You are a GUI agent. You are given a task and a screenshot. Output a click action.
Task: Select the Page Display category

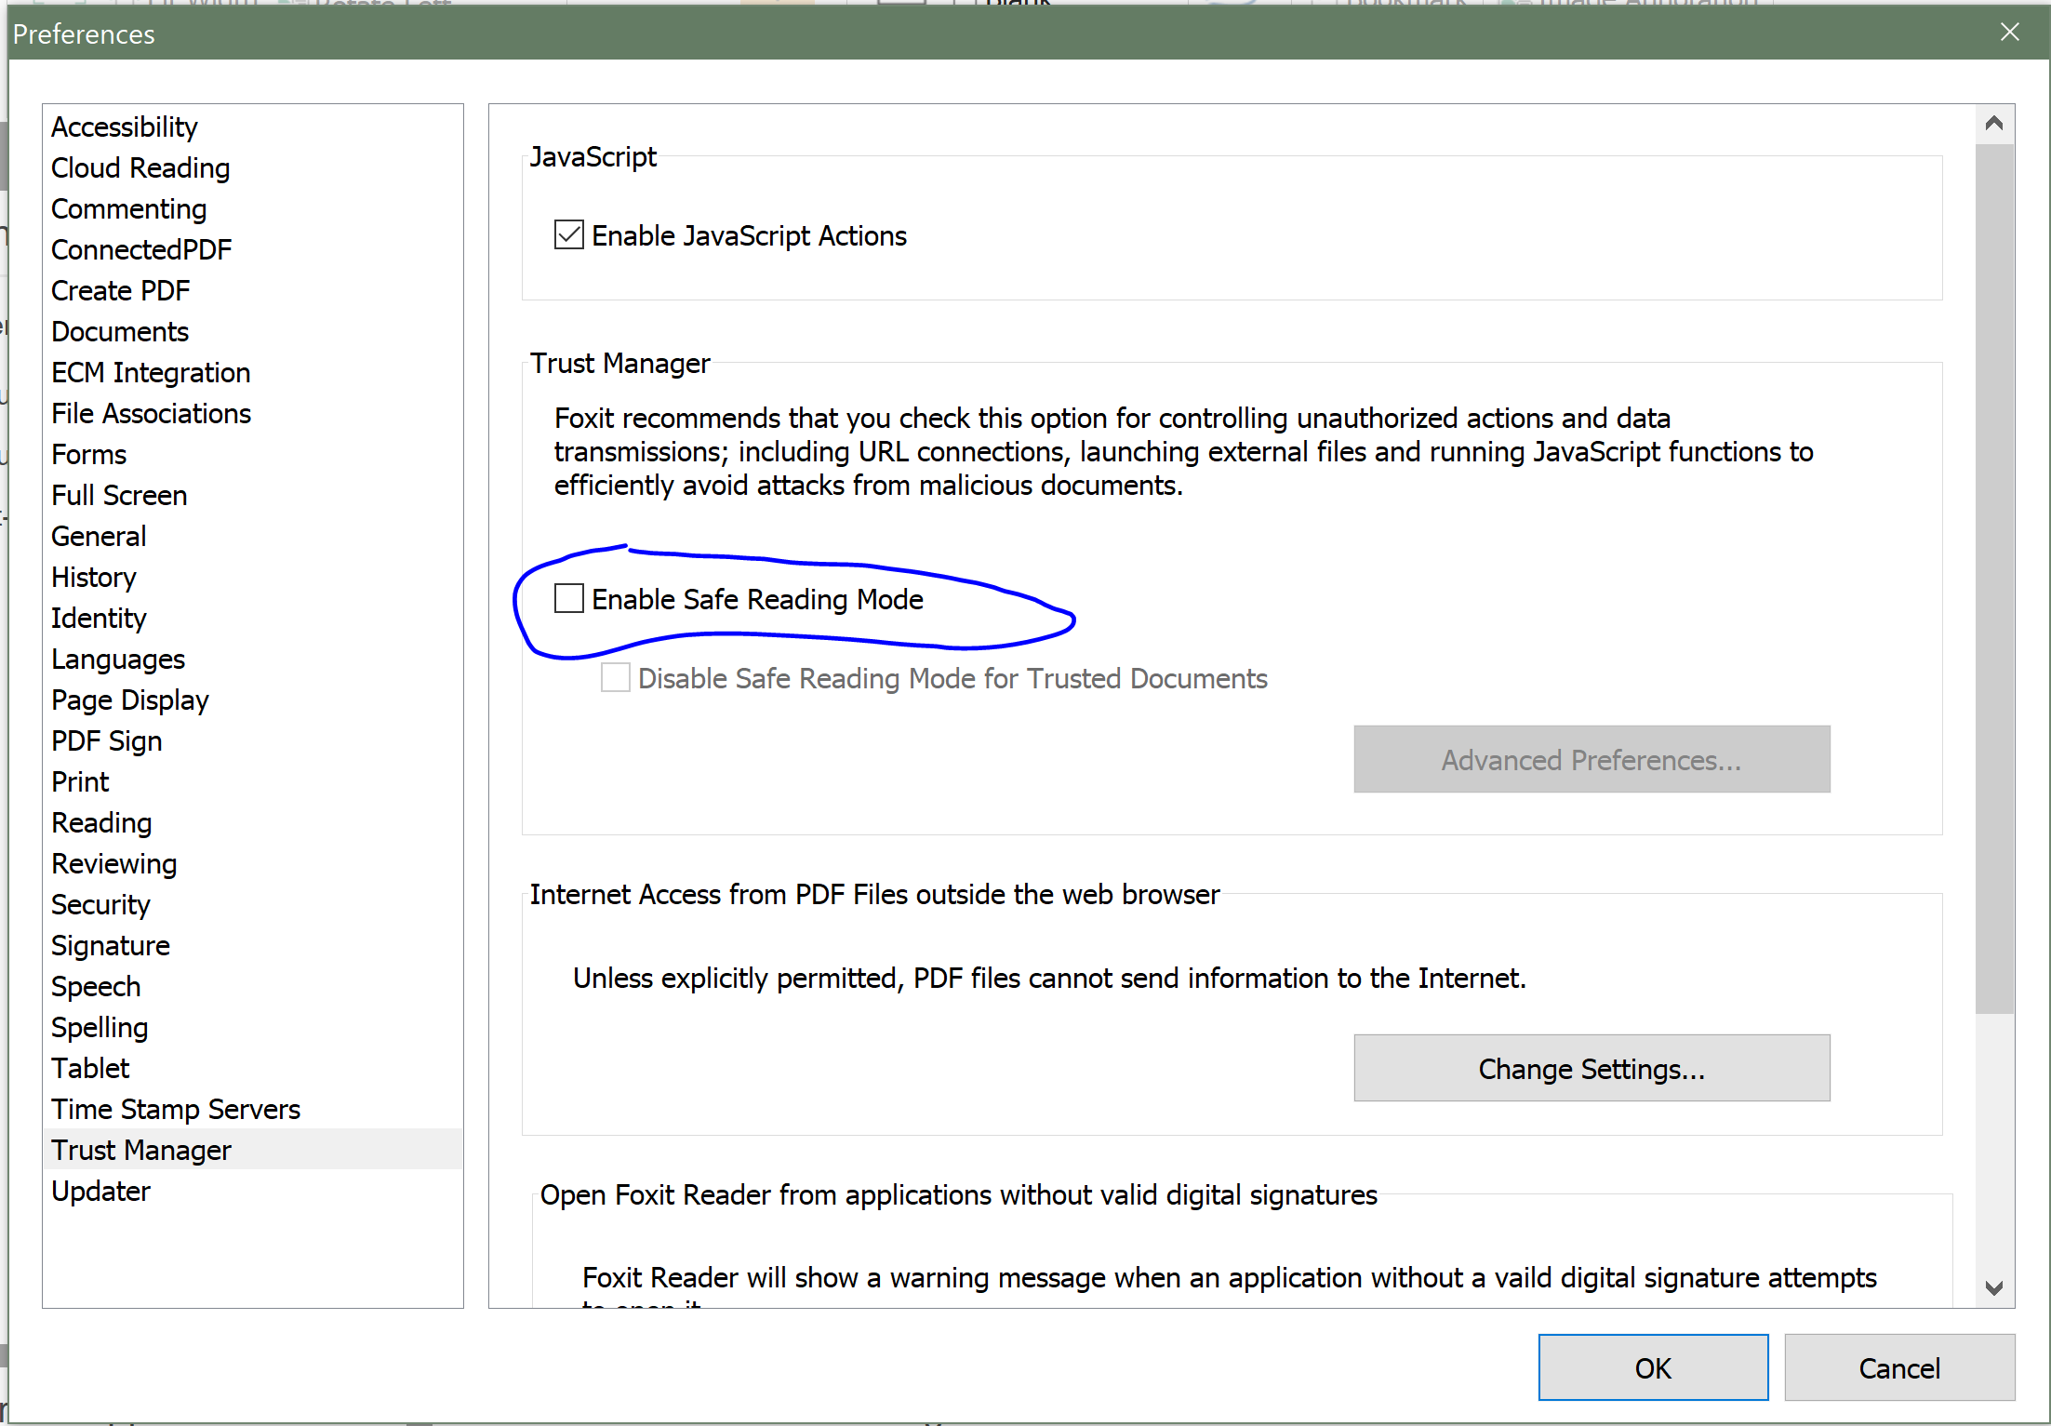(x=129, y=700)
